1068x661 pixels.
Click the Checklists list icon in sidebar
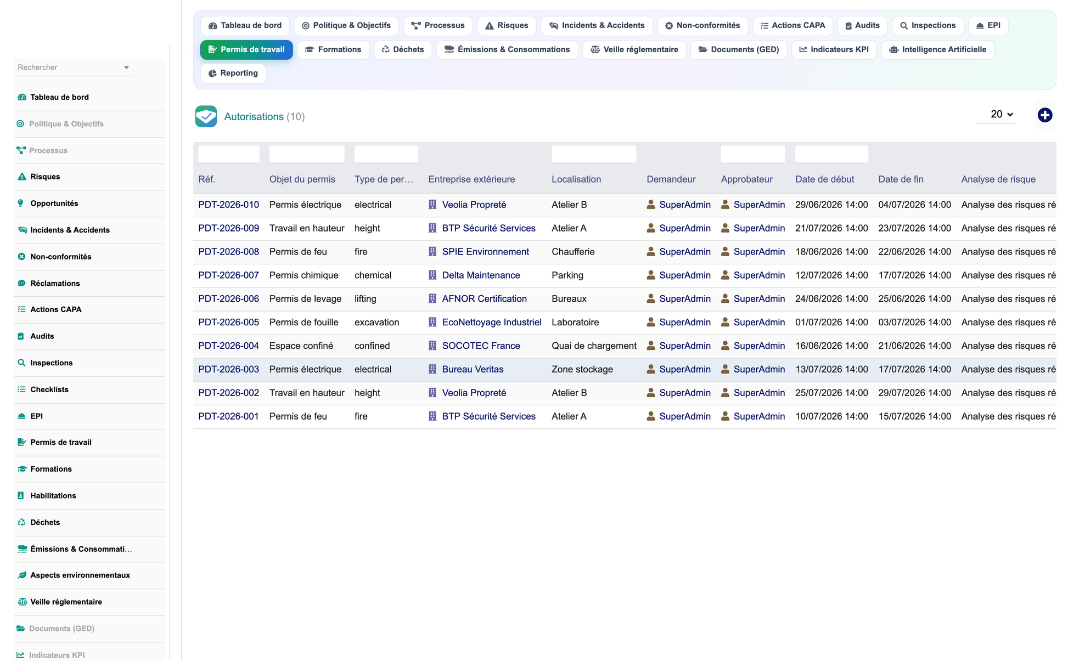click(22, 389)
